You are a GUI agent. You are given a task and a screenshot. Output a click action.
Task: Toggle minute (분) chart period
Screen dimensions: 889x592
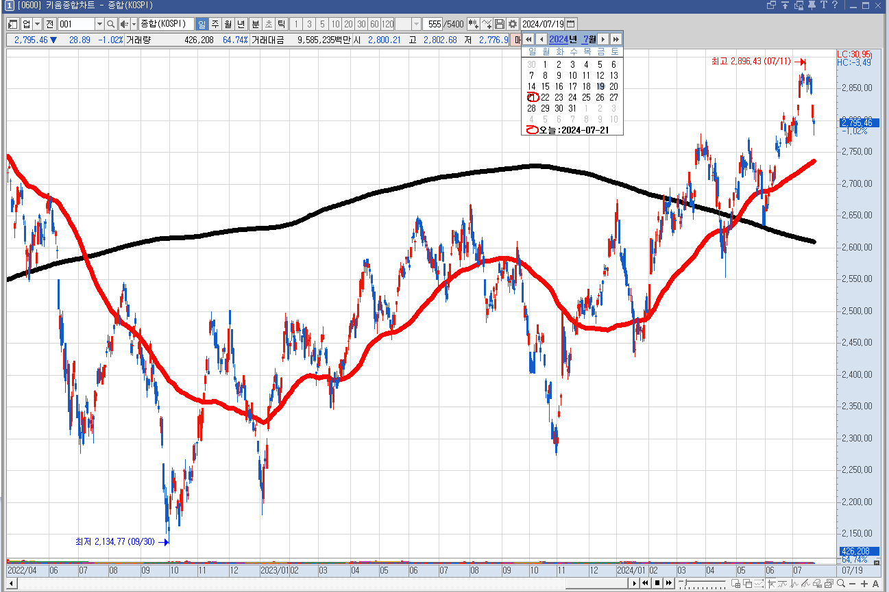point(255,24)
